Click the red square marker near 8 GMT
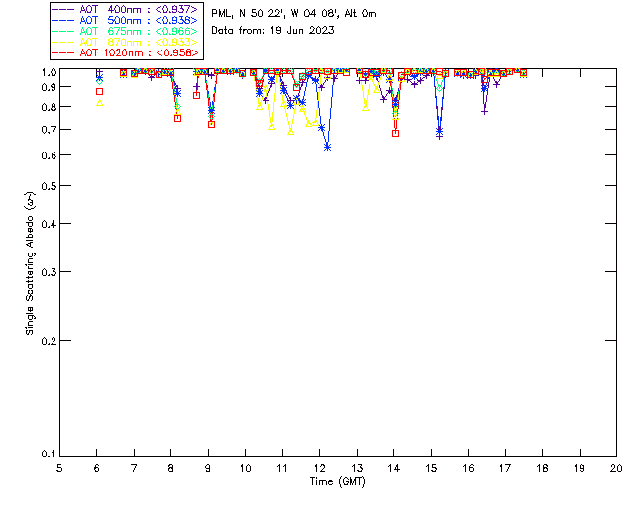Viewport: 634px width, 507px height. pos(177,118)
